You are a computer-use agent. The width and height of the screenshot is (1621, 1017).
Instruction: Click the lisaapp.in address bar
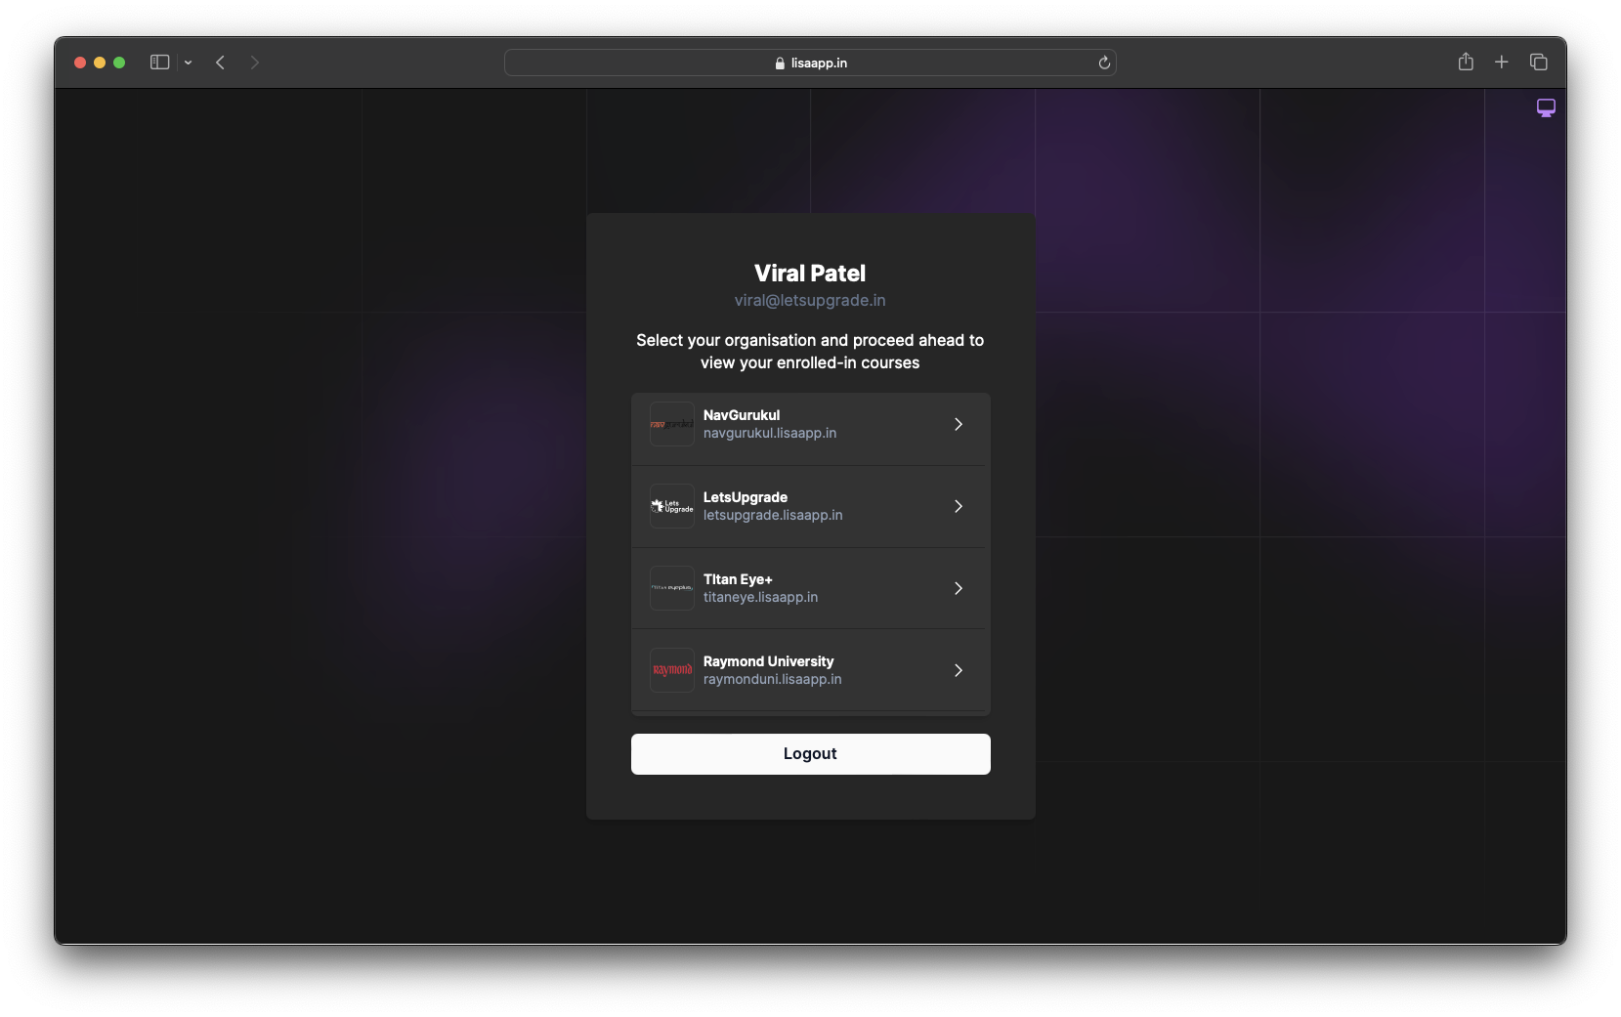click(810, 63)
